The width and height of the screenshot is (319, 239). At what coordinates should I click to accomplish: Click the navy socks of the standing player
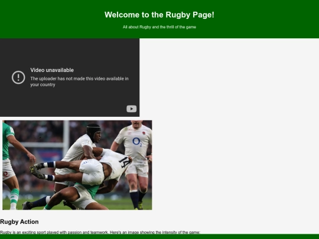pos(138,198)
